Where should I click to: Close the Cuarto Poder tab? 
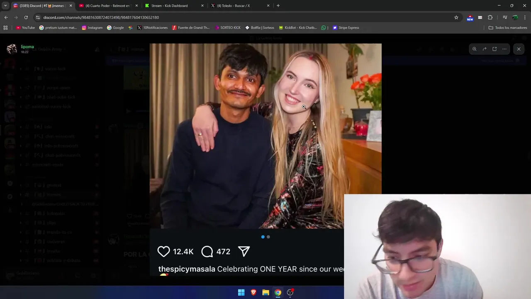point(136,6)
